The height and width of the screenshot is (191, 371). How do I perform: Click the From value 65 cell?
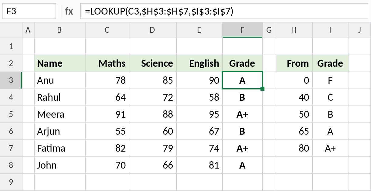pyautogui.click(x=294, y=131)
